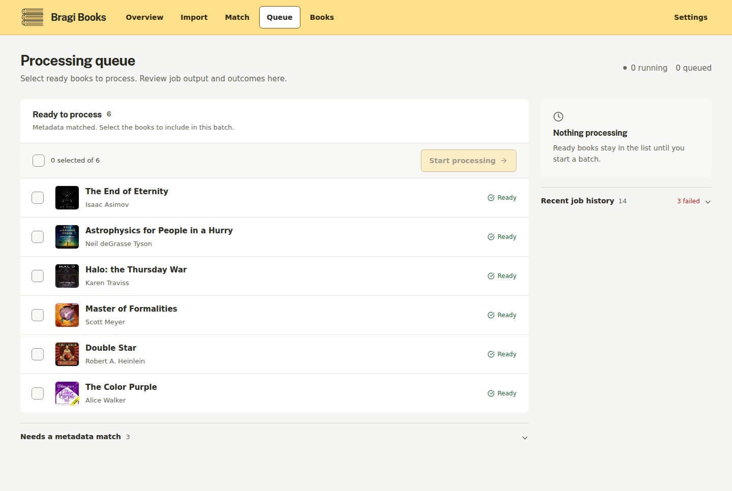
Task: Tick the Halo: the Thursday War checkbox
Action: [x=38, y=276]
